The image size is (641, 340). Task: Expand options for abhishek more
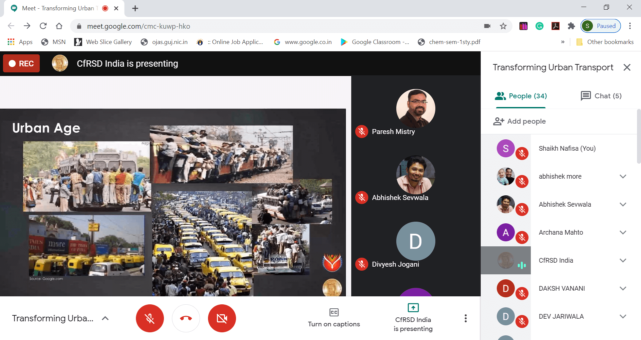click(623, 176)
